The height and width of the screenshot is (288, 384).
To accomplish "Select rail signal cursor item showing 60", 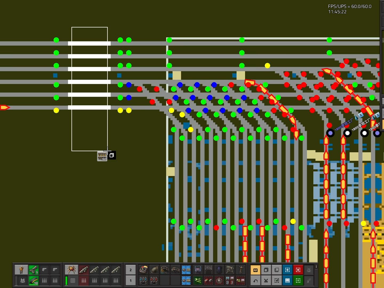I will coord(102,156).
